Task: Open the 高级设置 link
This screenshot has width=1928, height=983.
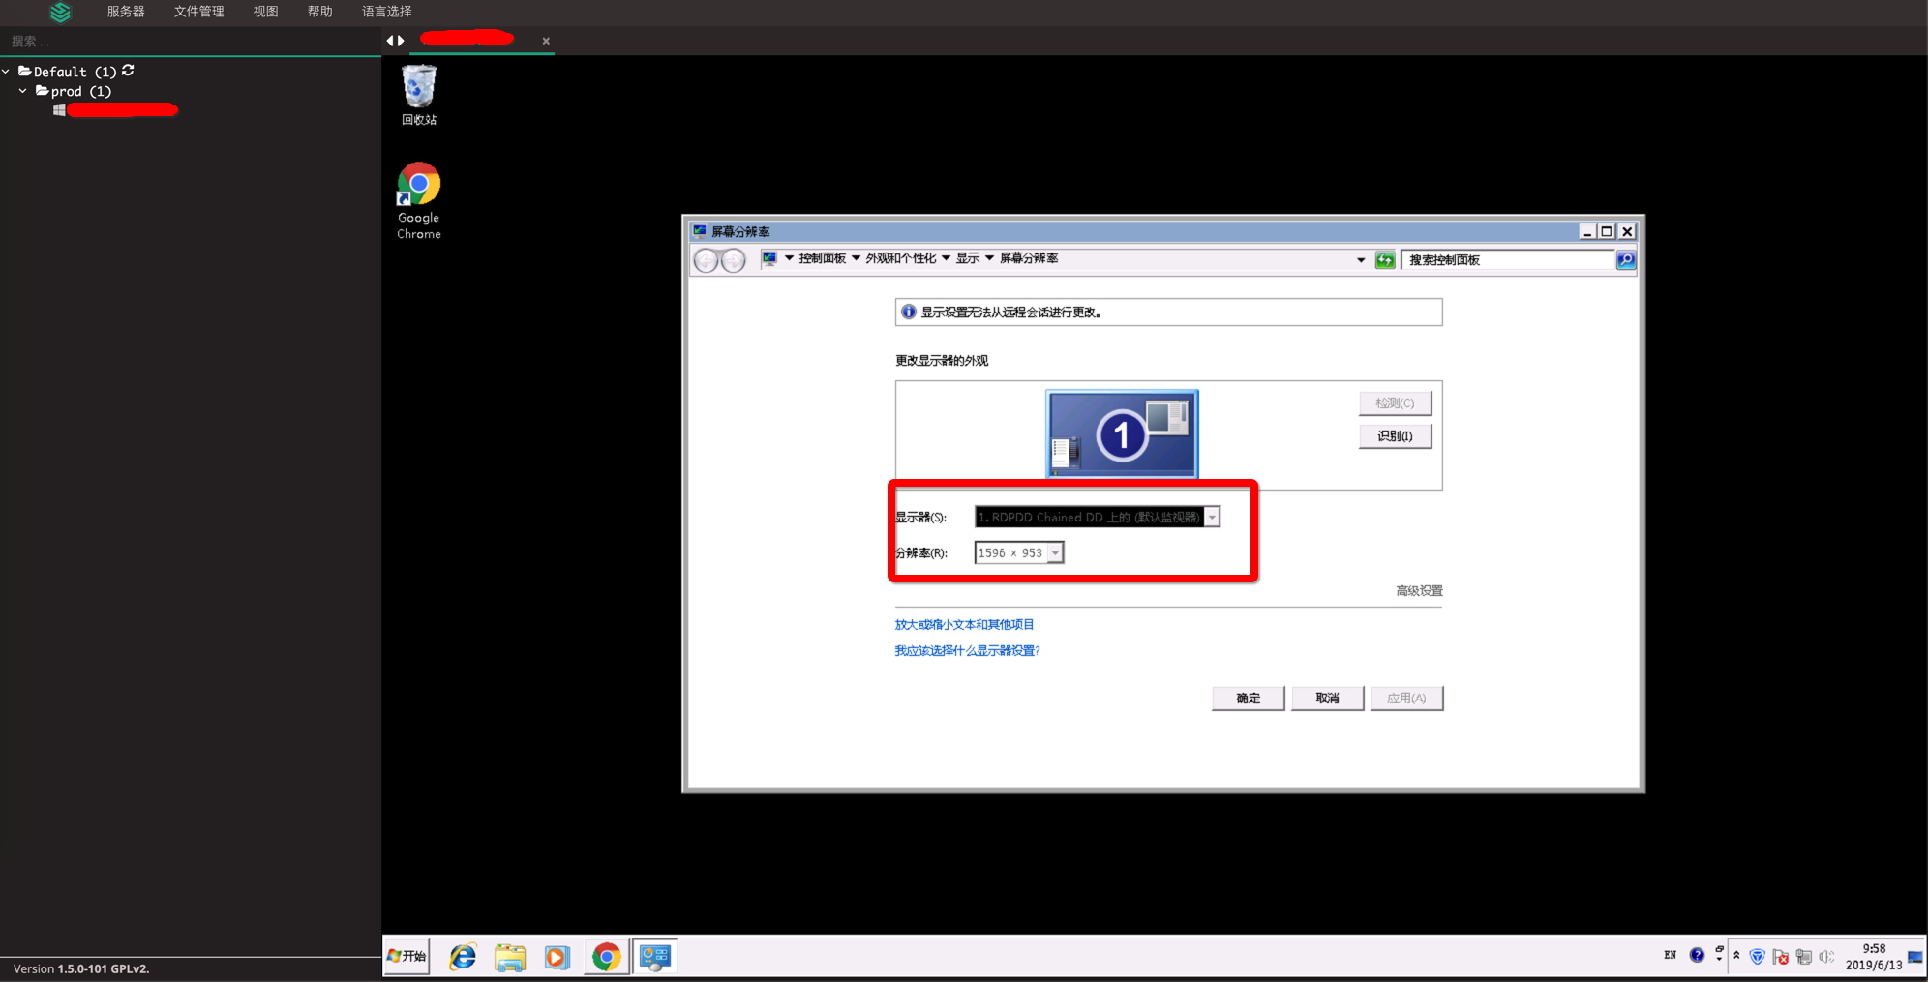Action: click(1417, 590)
